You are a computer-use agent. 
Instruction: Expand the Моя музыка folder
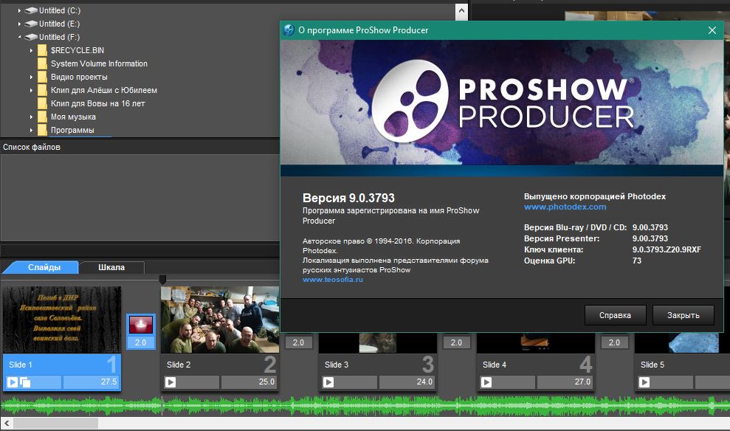point(31,117)
